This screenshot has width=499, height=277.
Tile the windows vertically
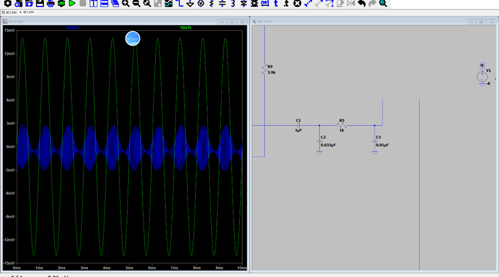93,3
